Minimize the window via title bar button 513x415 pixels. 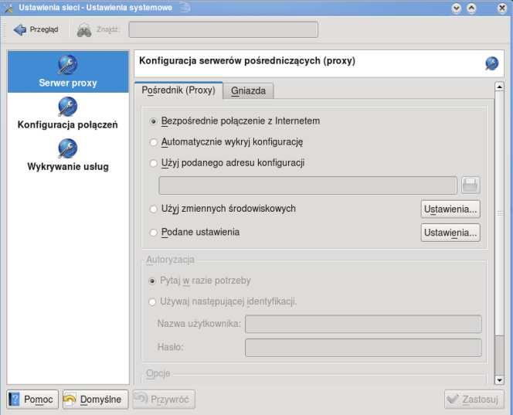pyautogui.click(x=457, y=8)
